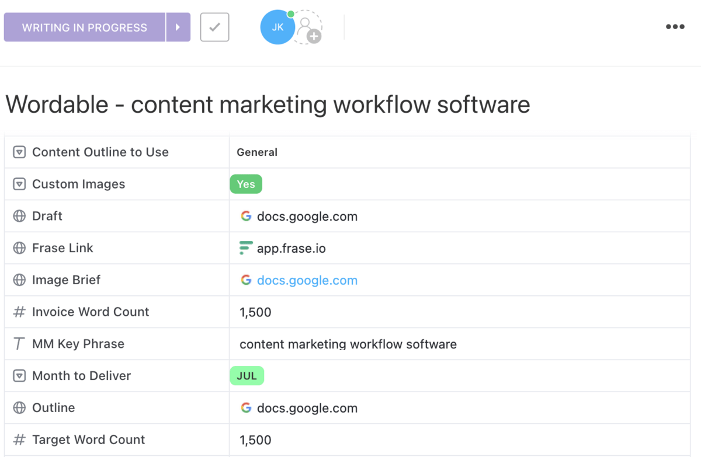The width and height of the screenshot is (701, 457).
Task: Open the Writing In Progress status dropdown
Action: tap(85, 27)
